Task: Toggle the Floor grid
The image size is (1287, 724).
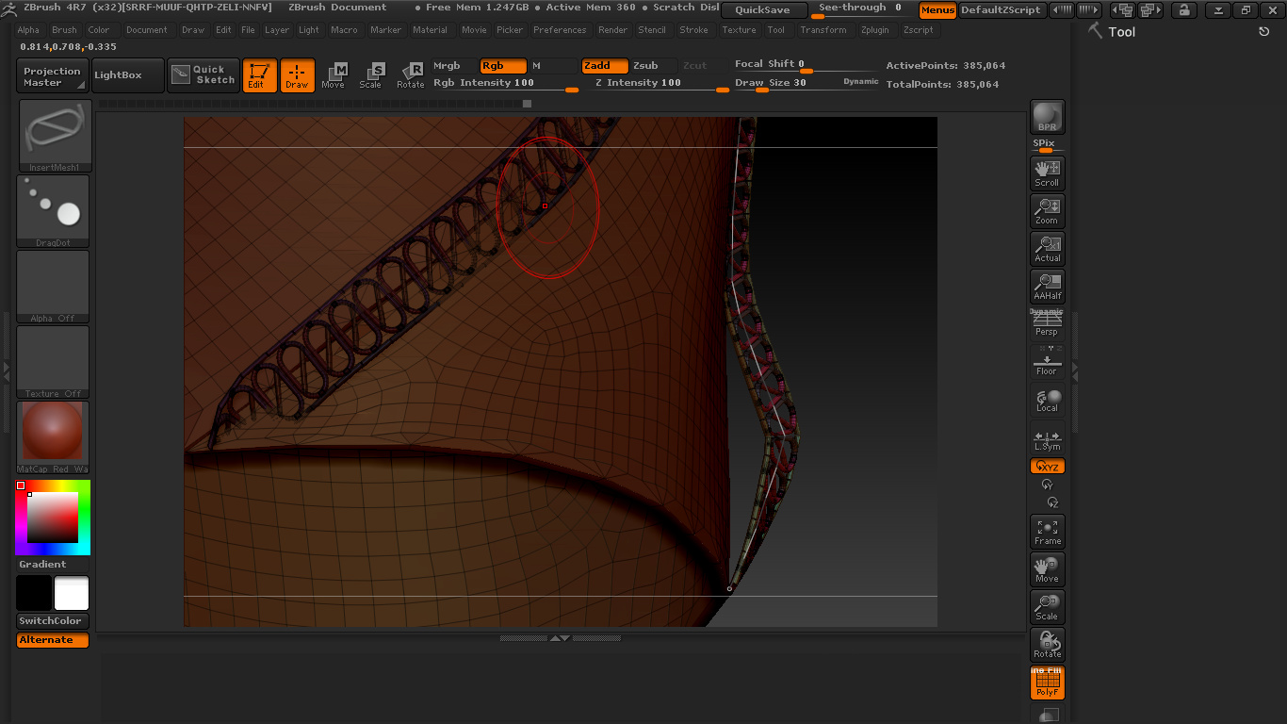Action: click(x=1047, y=361)
